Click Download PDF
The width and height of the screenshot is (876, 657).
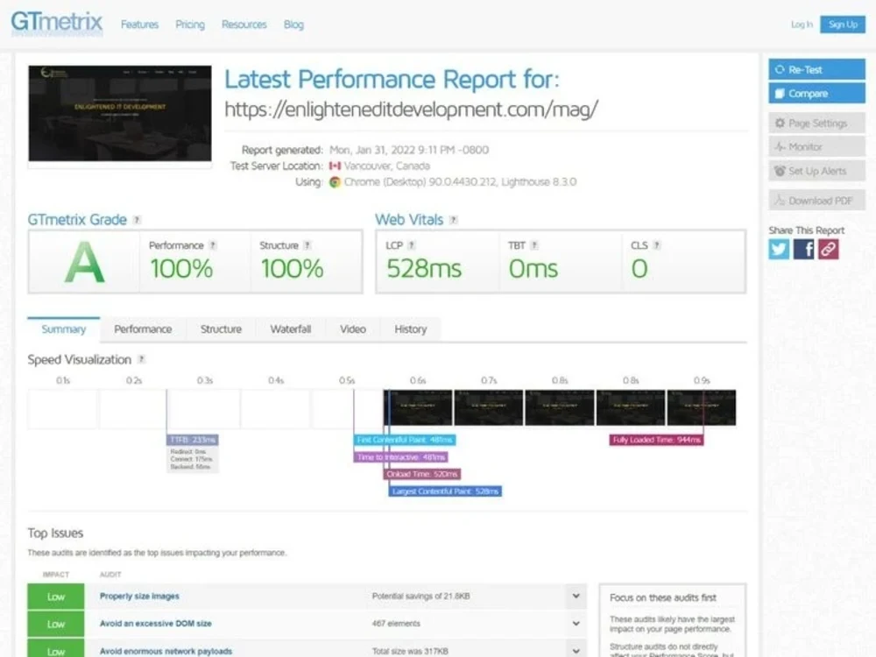coord(816,200)
